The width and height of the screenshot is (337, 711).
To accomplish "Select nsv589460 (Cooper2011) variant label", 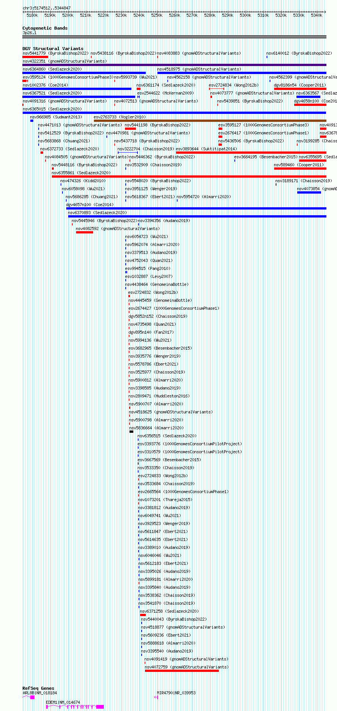I will click(299, 165).
